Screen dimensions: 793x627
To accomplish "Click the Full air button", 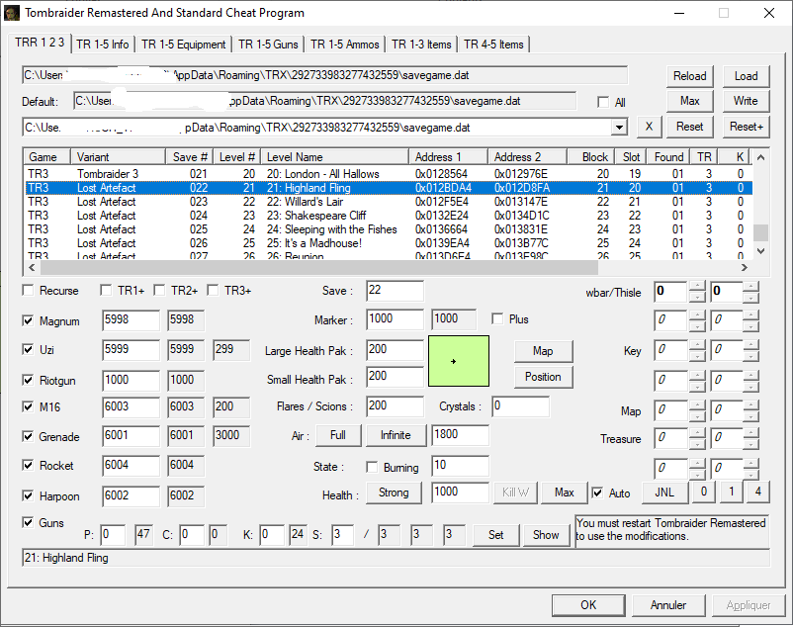I will coord(338,435).
